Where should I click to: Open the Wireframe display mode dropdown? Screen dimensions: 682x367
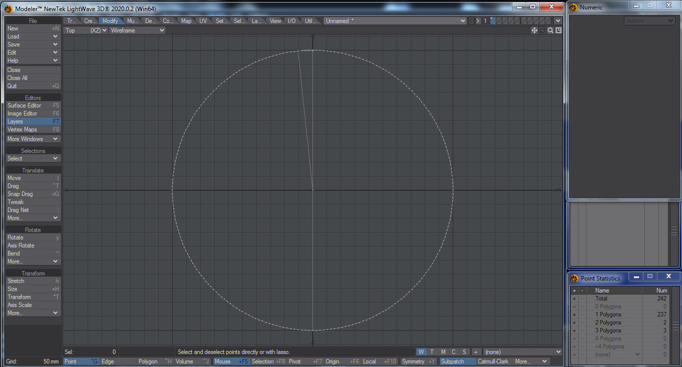pos(137,30)
